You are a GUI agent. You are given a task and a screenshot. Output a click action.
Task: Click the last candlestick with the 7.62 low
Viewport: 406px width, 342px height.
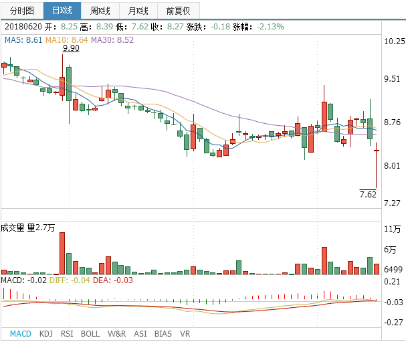point(376,165)
